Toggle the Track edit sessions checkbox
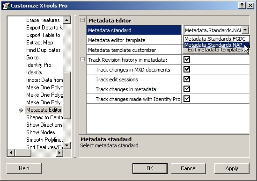257x181 pixels. [x=187, y=79]
